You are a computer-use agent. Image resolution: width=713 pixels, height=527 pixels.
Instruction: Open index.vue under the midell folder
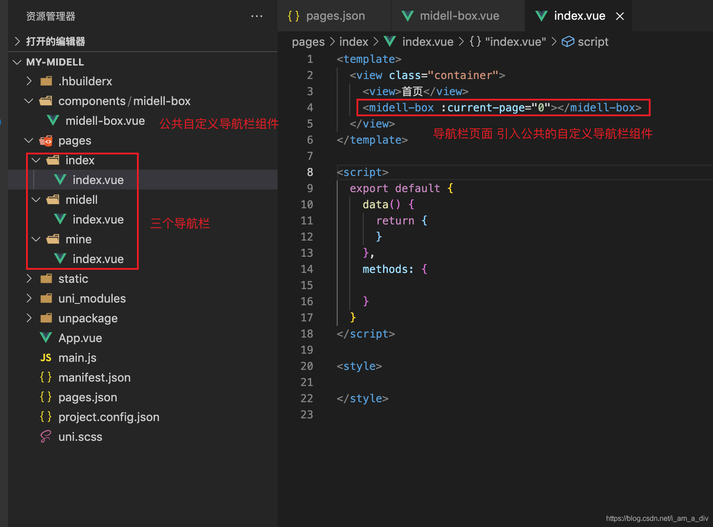click(x=98, y=220)
